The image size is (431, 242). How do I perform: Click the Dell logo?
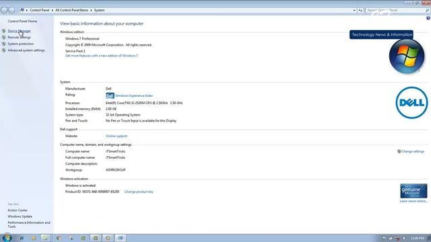(x=411, y=103)
